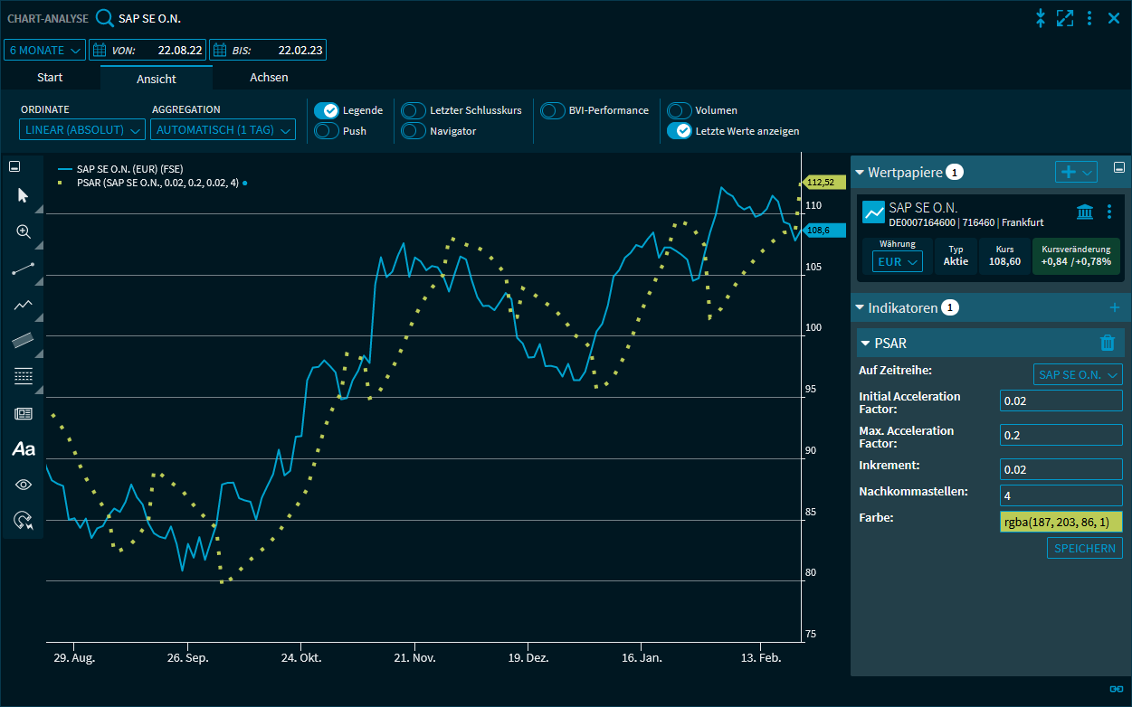Expand the EUR currency dropdown
Viewport: 1132px width, 707px height.
coord(898,261)
